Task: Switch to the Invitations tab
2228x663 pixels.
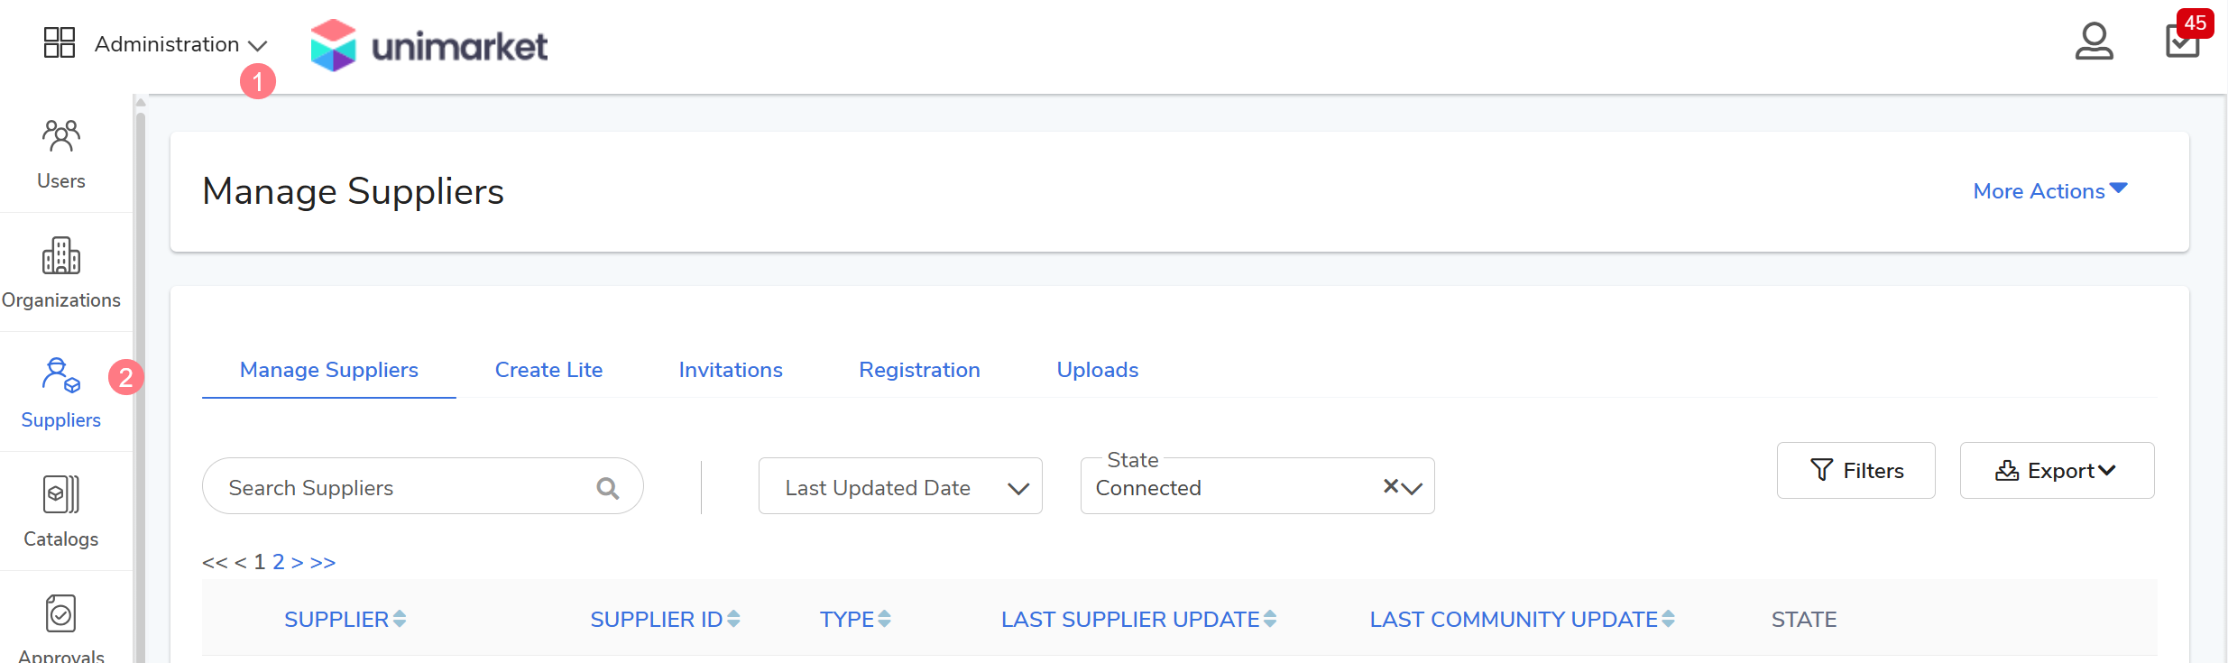Action: click(730, 370)
